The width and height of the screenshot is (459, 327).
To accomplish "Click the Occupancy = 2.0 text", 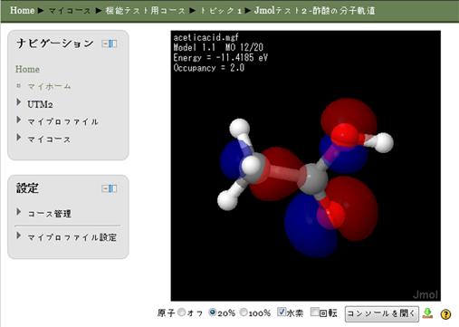I will pyautogui.click(x=209, y=68).
